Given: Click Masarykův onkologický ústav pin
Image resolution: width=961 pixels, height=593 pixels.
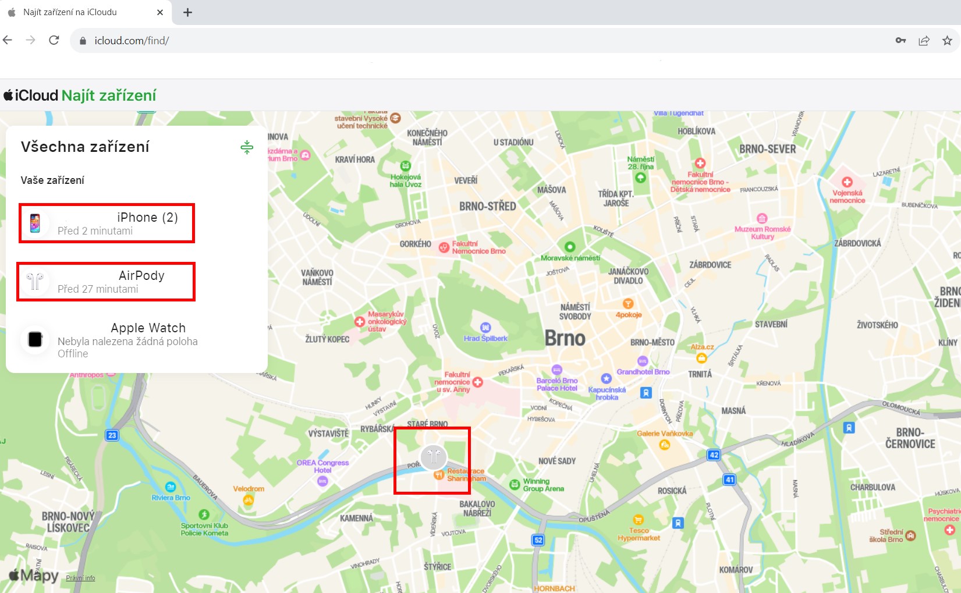Looking at the screenshot, I should click(x=360, y=321).
